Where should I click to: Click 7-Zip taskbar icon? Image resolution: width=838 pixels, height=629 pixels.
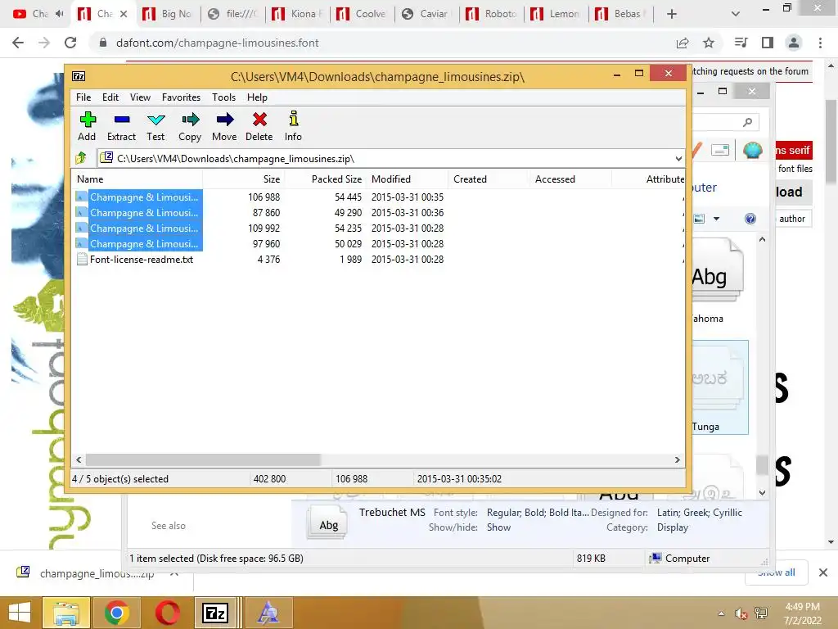(x=215, y=613)
